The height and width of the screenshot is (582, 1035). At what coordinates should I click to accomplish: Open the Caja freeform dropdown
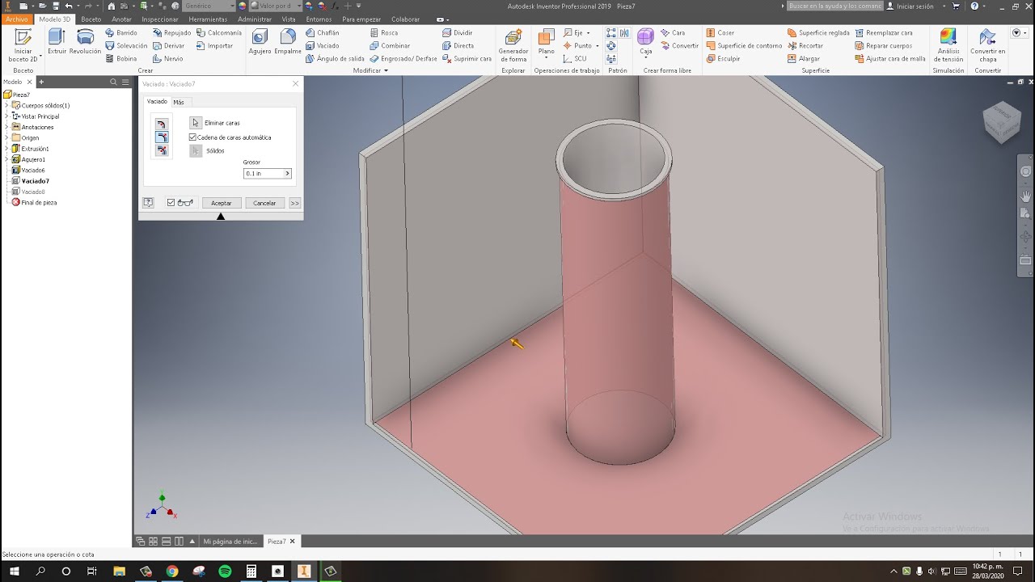tap(645, 59)
